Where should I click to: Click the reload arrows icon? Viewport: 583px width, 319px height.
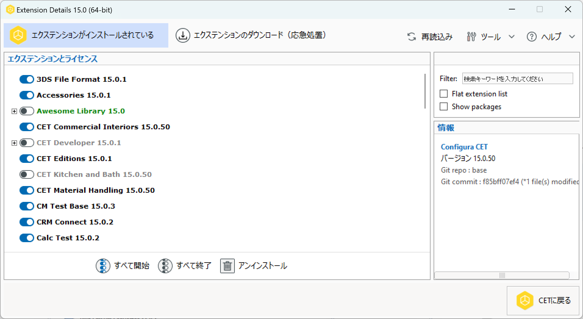(x=412, y=37)
